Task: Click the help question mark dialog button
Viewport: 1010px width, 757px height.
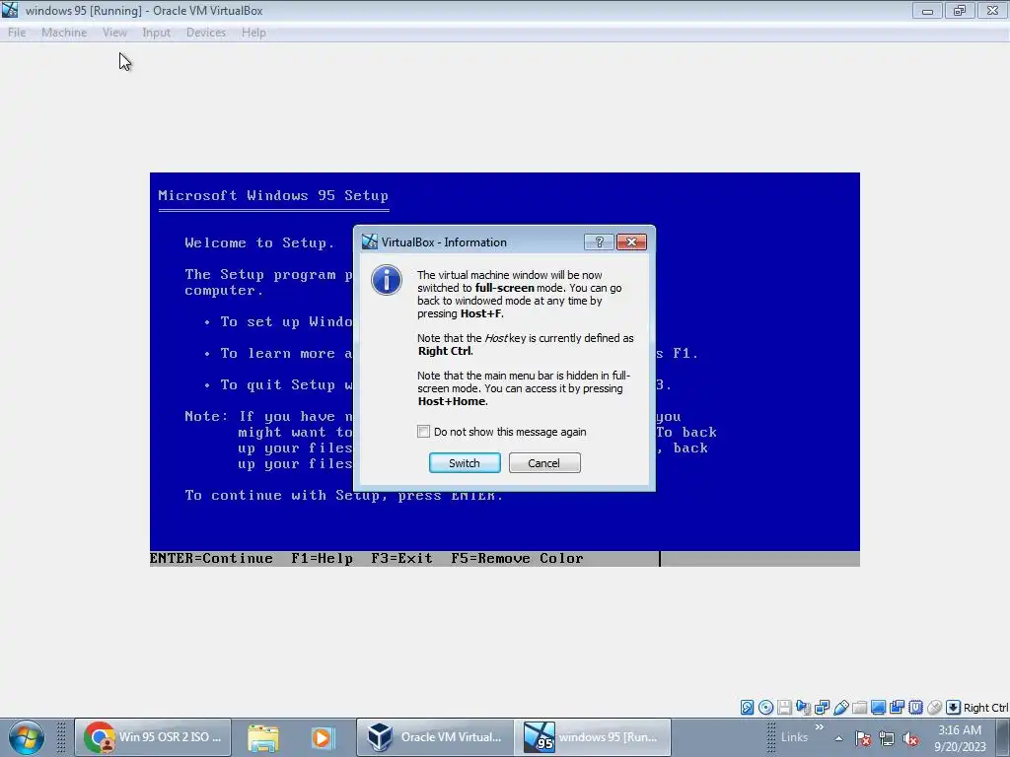Action: click(x=599, y=242)
